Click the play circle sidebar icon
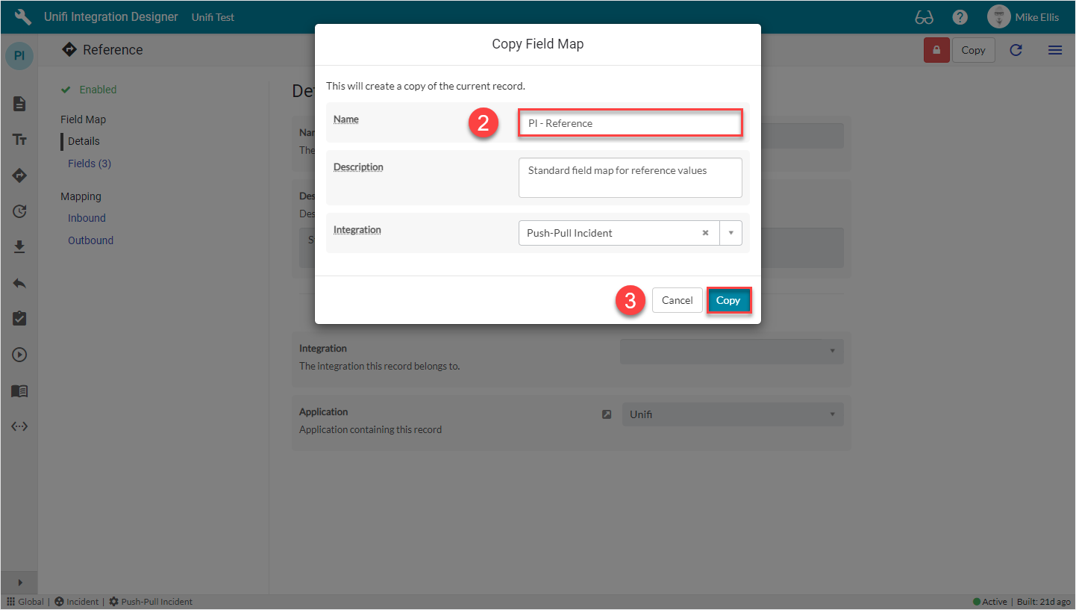The height and width of the screenshot is (610, 1076). 19,355
